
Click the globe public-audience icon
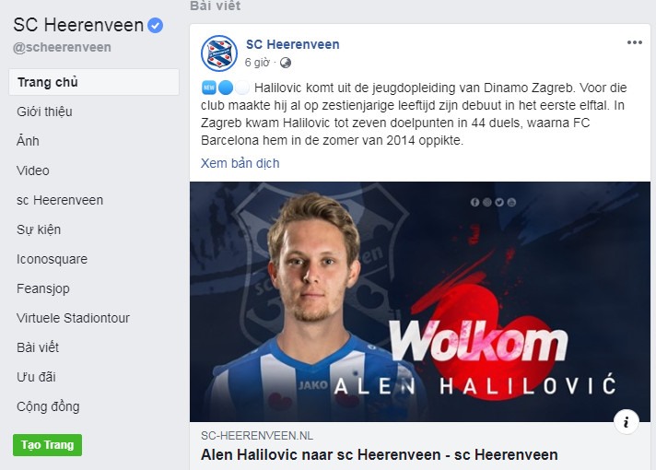click(286, 63)
